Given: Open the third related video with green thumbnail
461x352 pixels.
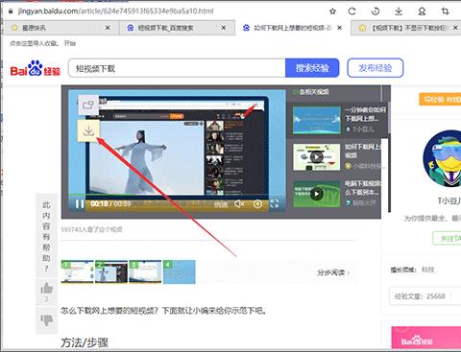Looking at the screenshot, I should (x=317, y=194).
